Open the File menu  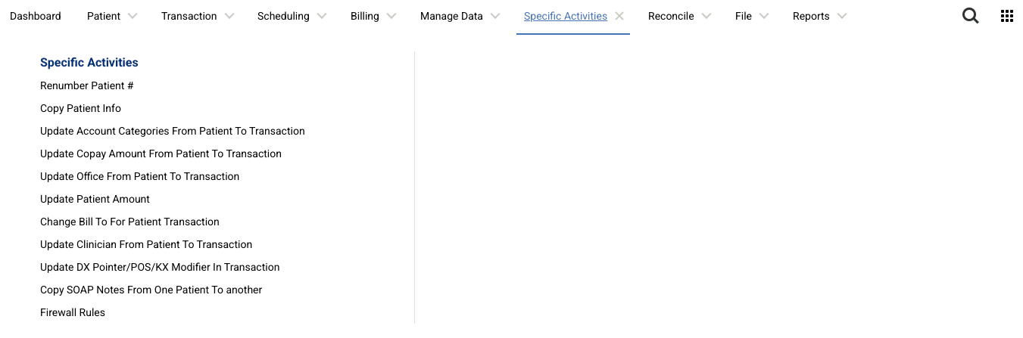coord(743,16)
